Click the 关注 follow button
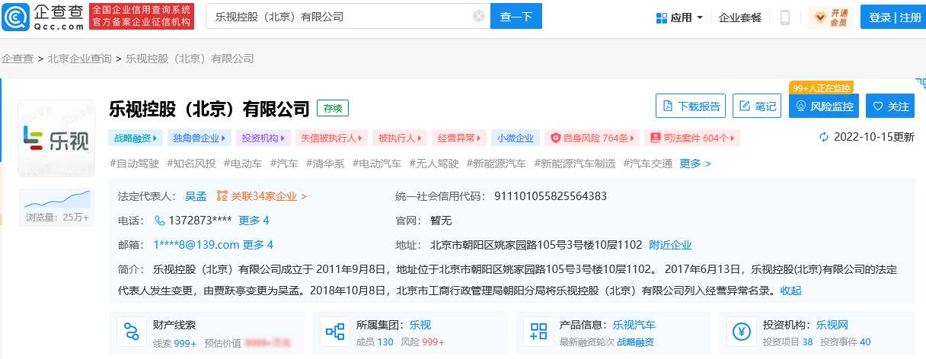The image size is (926, 359). click(890, 106)
